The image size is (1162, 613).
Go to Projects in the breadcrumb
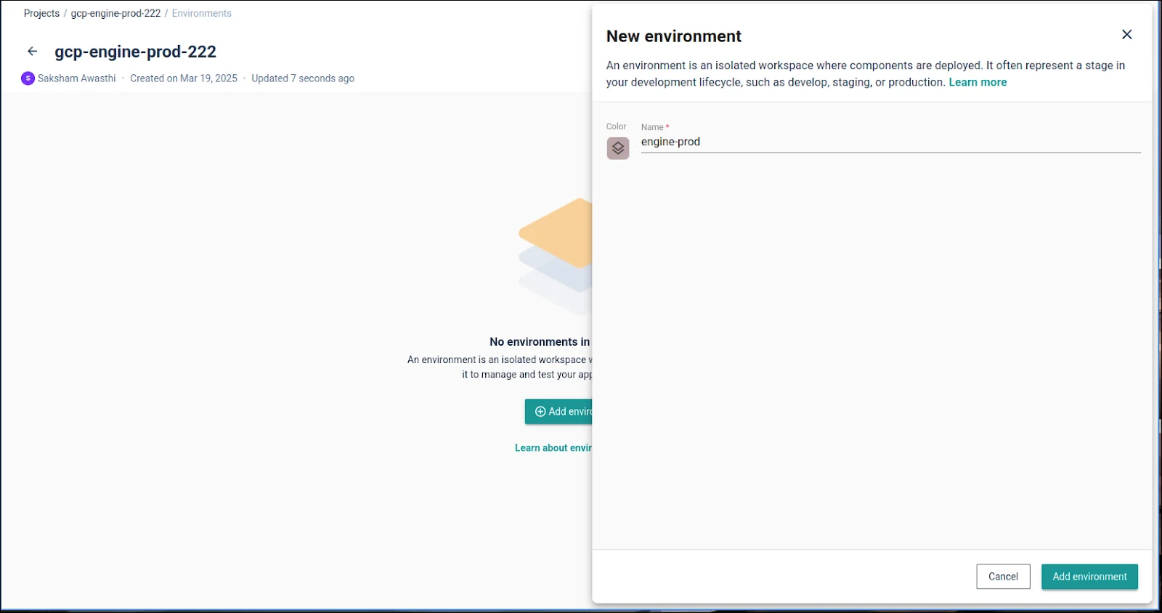41,13
